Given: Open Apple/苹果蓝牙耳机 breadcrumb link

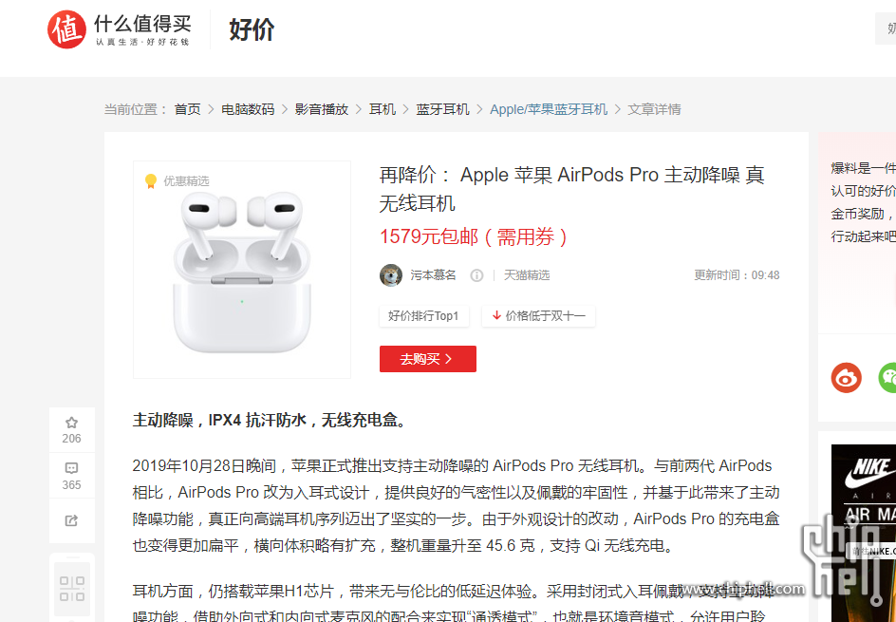Looking at the screenshot, I should (549, 109).
